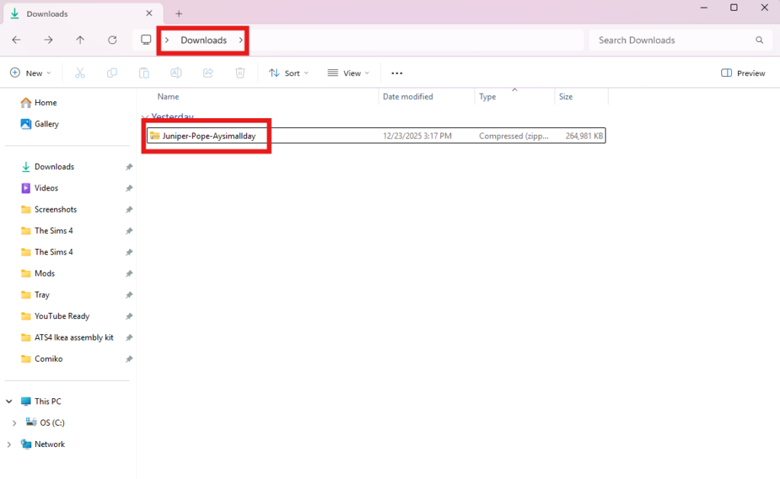Open a new tab with plus button

[179, 14]
